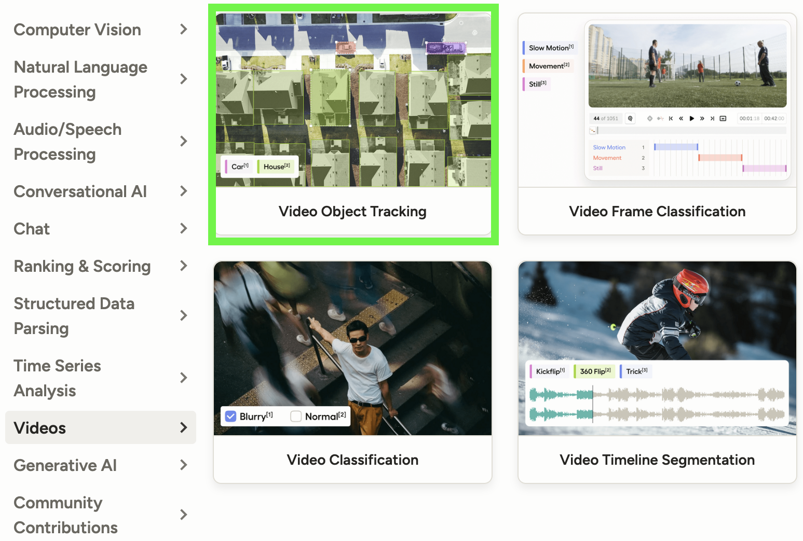Select the keyframe diamond icon
This screenshot has width=803, height=541.
650,118
